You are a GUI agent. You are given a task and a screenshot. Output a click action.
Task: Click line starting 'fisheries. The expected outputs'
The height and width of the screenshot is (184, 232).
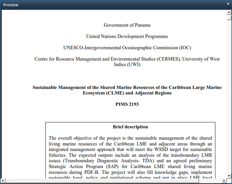point(130,155)
